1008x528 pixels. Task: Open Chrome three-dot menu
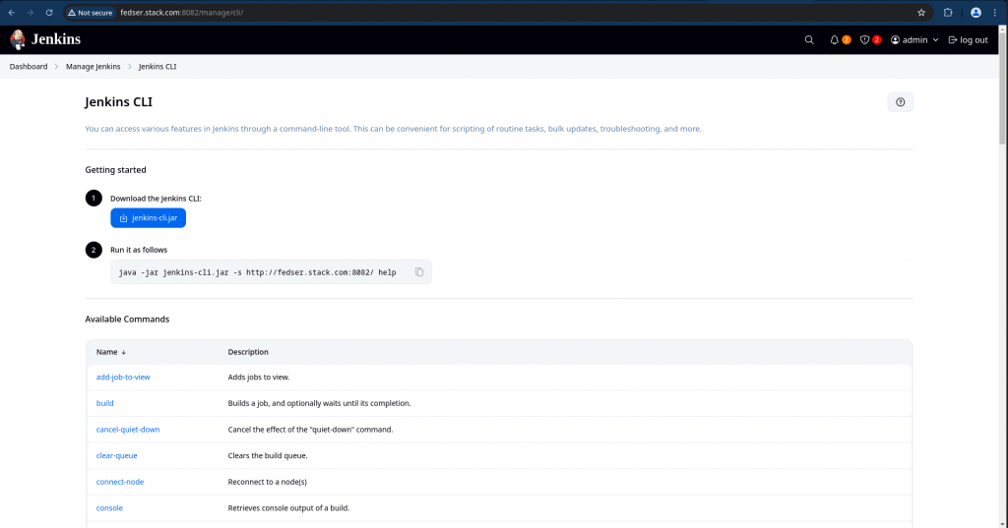(996, 13)
